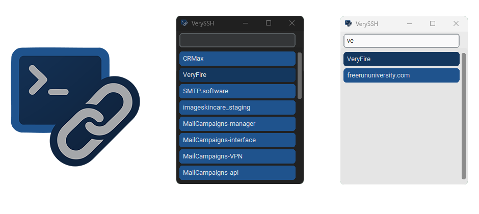
Task: Click the light window's scrollbar thumb
Action: [x=463, y=116]
